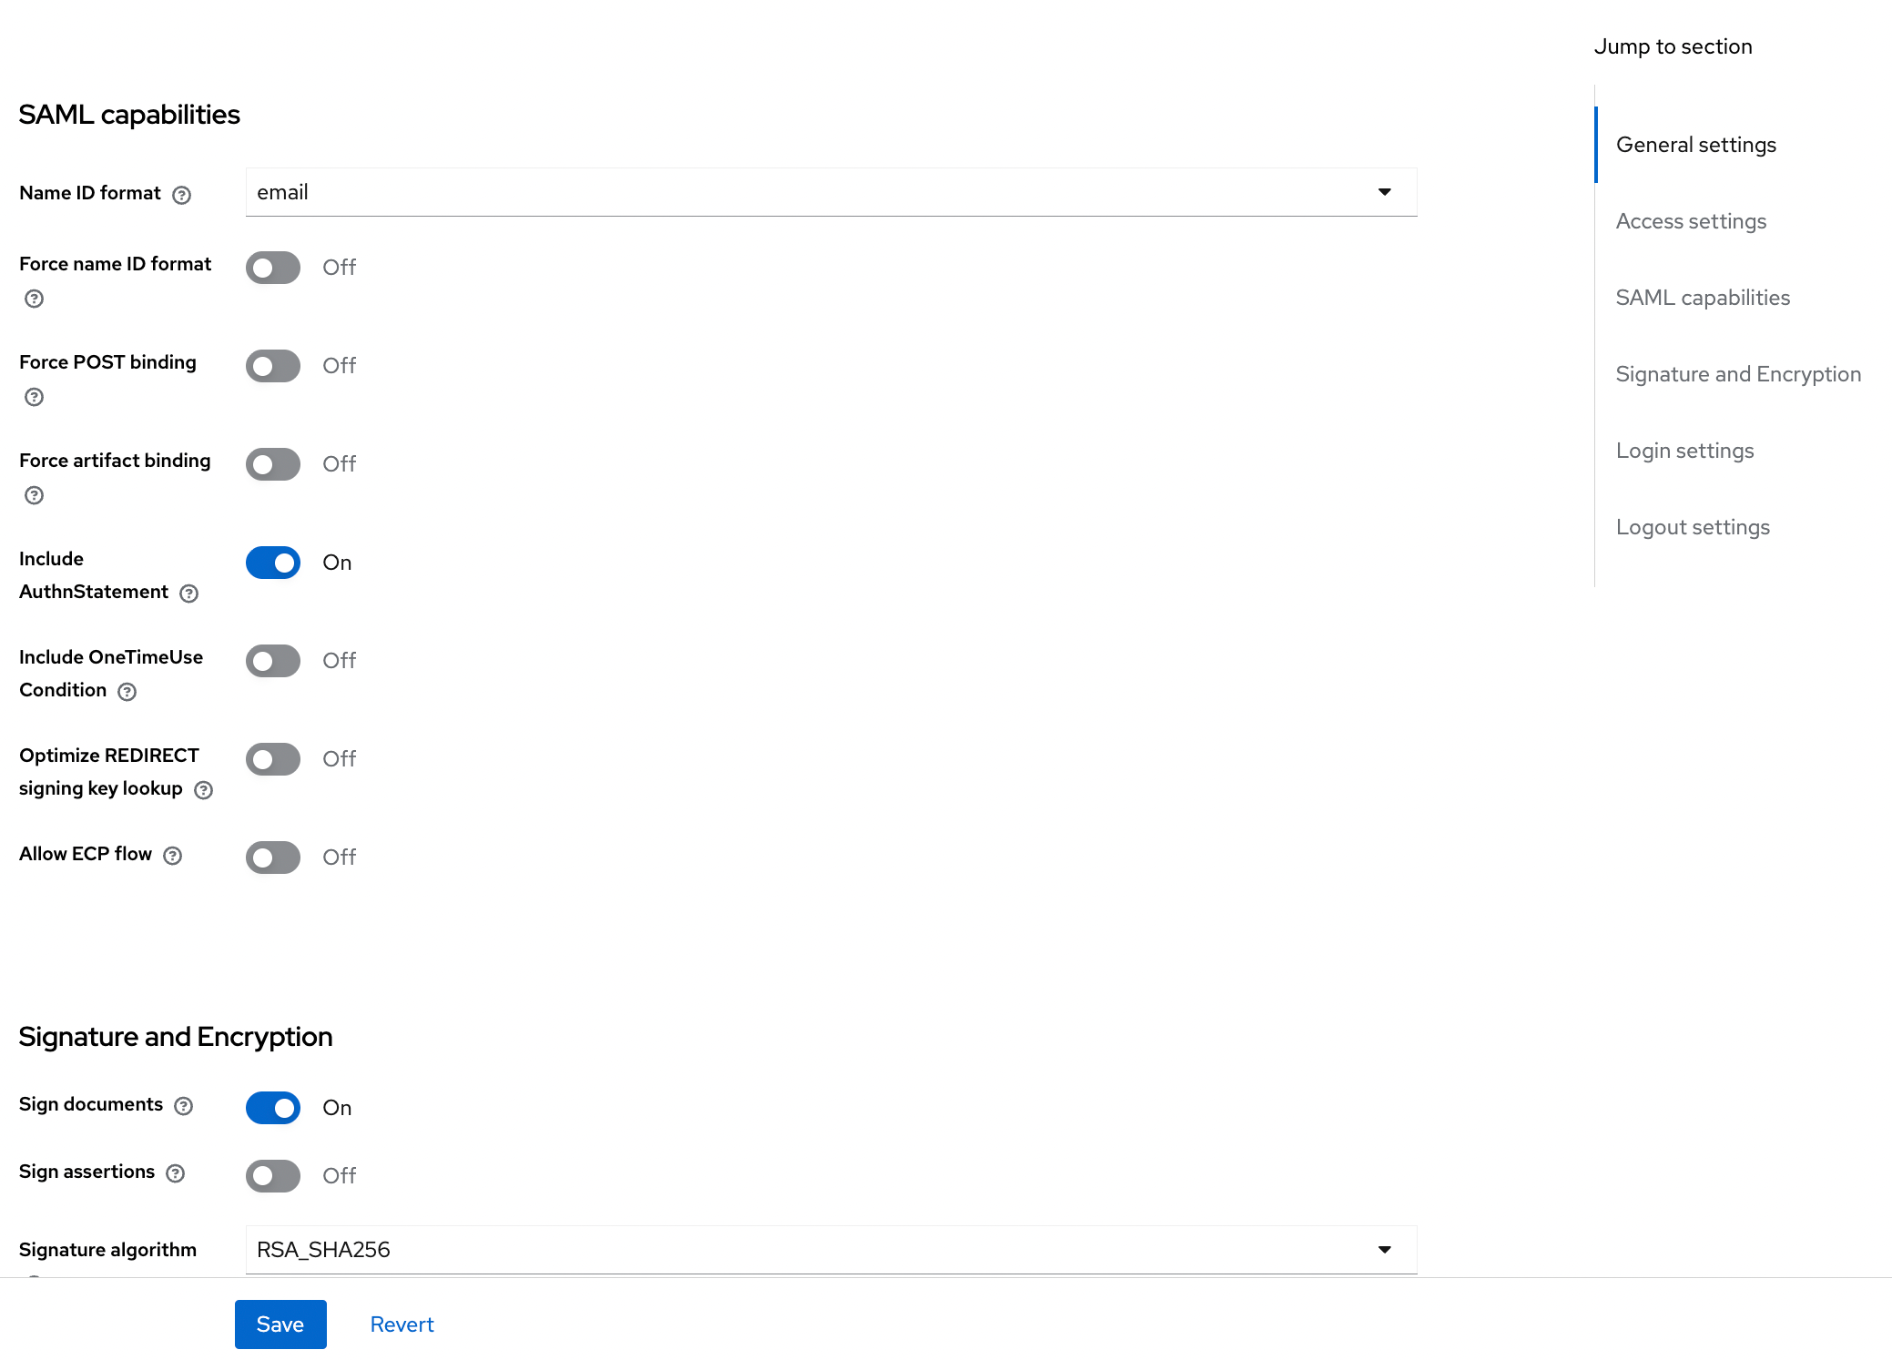The height and width of the screenshot is (1360, 1892).
Task: Click help icon next to Name ID format
Action: point(182,195)
